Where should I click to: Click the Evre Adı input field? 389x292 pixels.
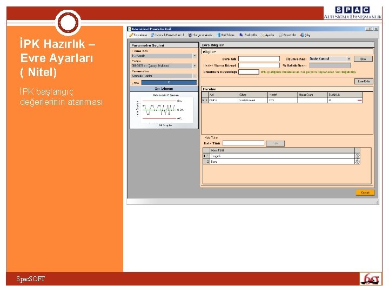click(x=259, y=59)
